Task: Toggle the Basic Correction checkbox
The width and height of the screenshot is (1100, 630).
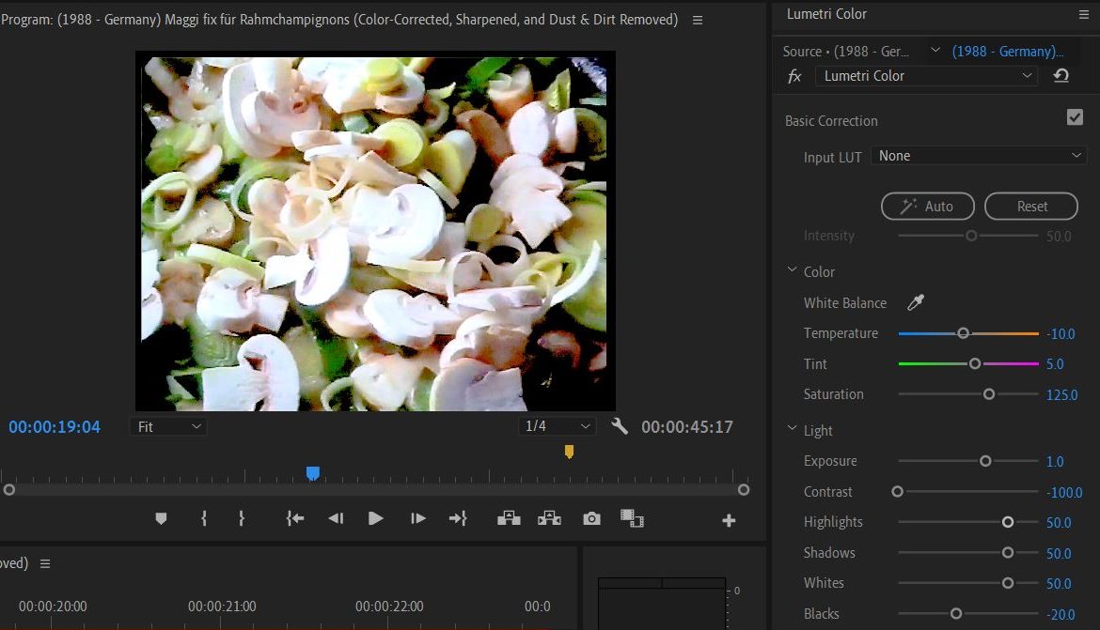Action: pos(1075,117)
